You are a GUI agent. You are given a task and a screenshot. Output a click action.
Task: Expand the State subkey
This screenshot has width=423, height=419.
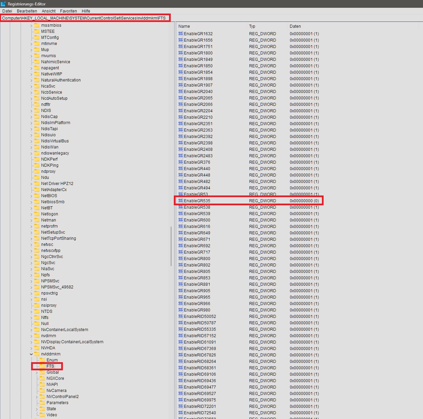[37, 409]
